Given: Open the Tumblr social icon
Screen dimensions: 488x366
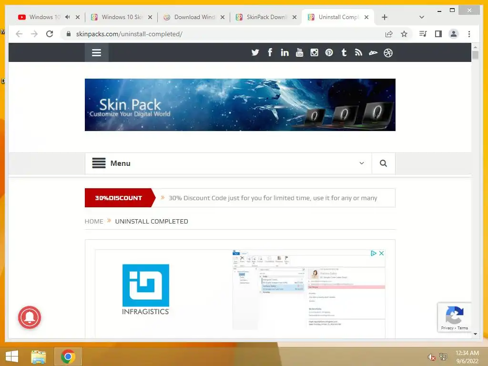Looking at the screenshot, I should point(344,52).
